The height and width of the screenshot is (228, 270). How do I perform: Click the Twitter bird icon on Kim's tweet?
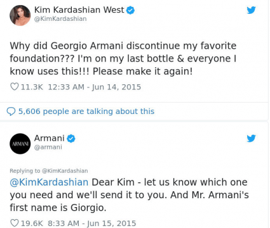(251, 10)
